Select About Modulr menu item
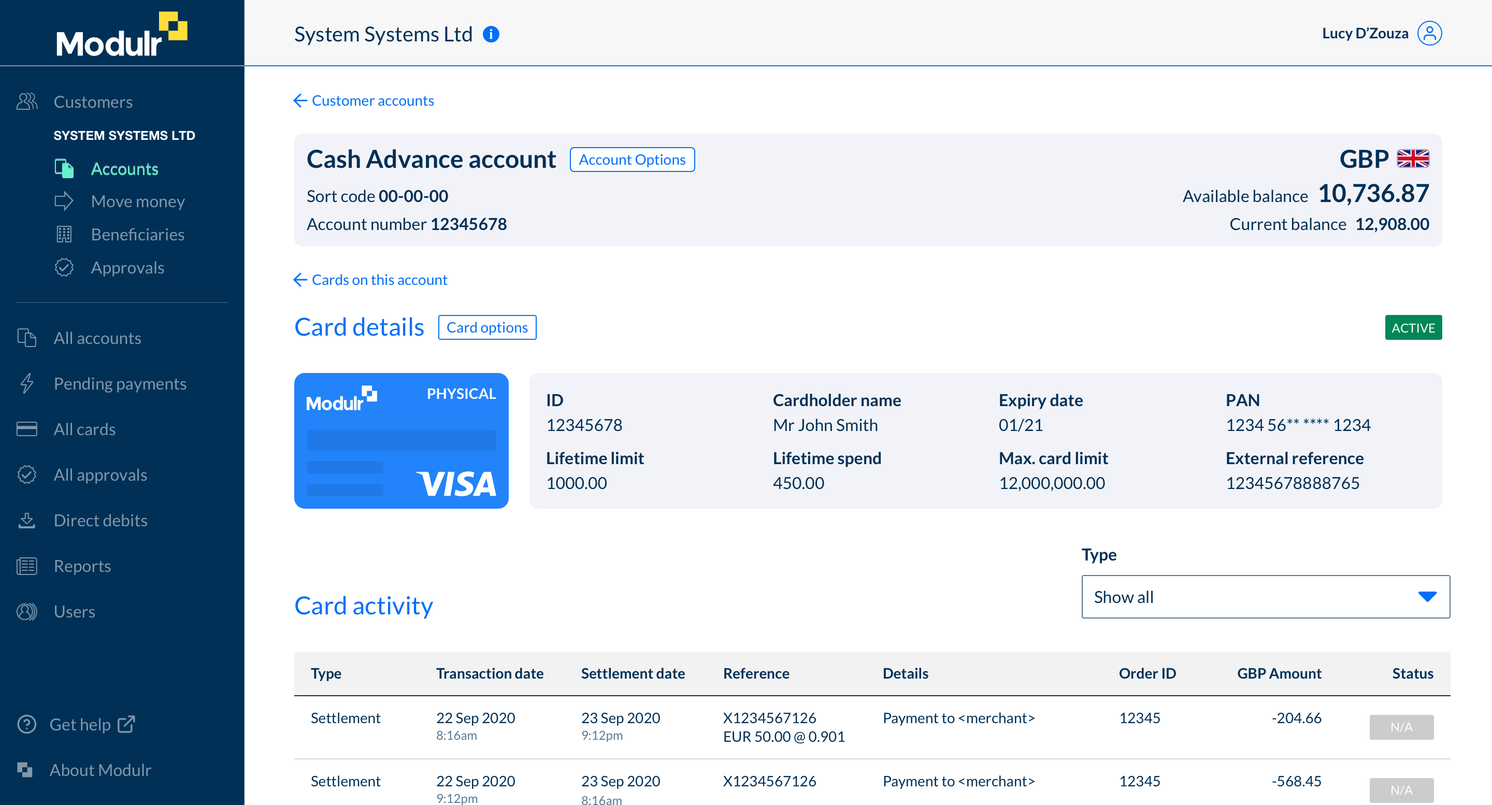1492x805 pixels. pos(102,768)
